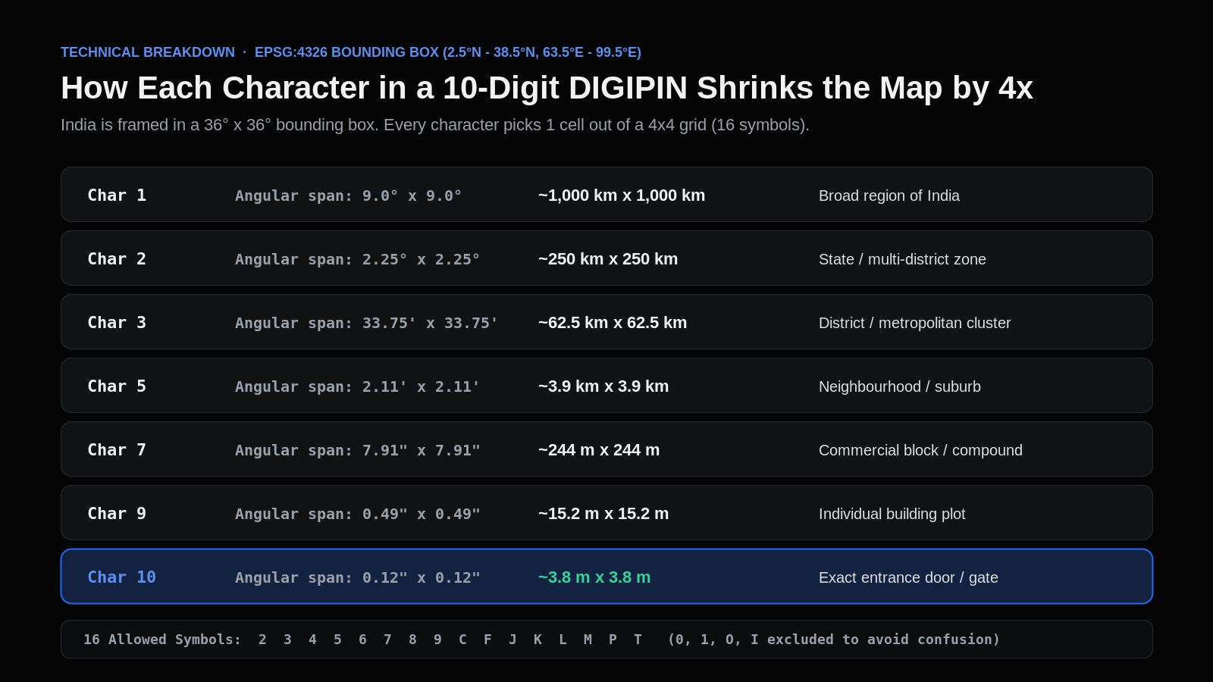Screen dimensions: 1213x682
Task: Click the symbol 'T' in allowed symbols list
Action: 638,640
